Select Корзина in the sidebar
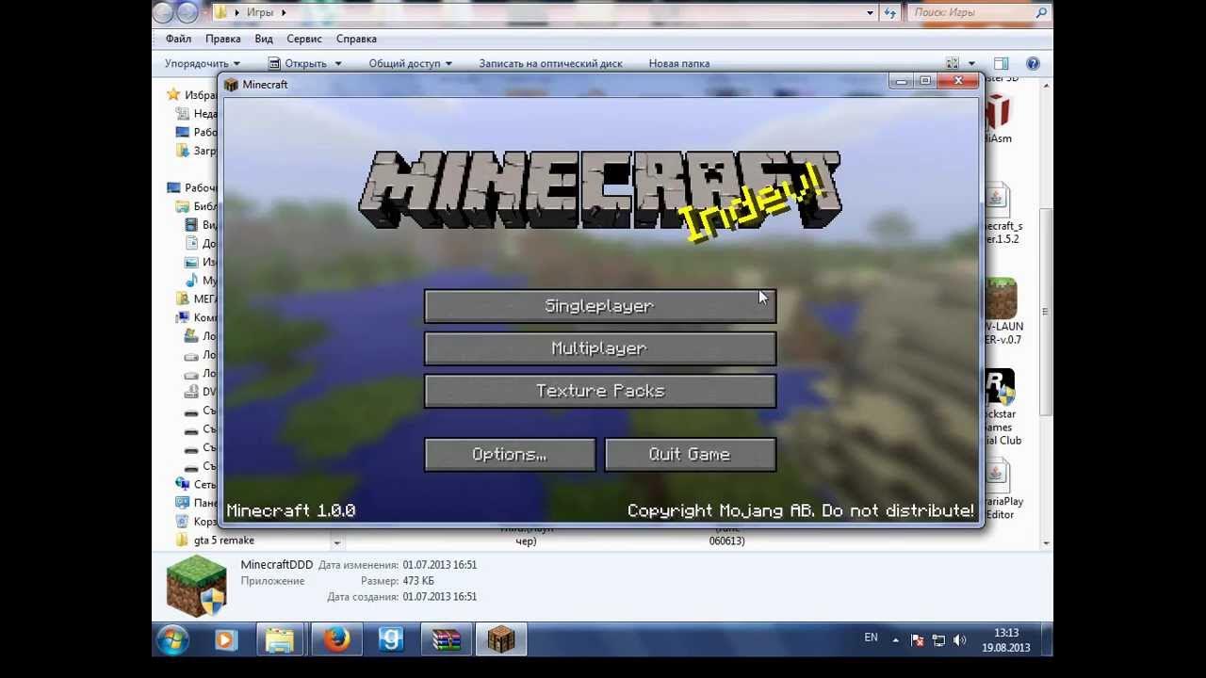This screenshot has width=1206, height=678. 196,521
